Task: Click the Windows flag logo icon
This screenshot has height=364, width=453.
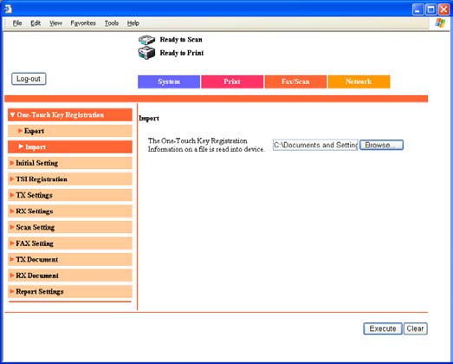Action: click(440, 23)
